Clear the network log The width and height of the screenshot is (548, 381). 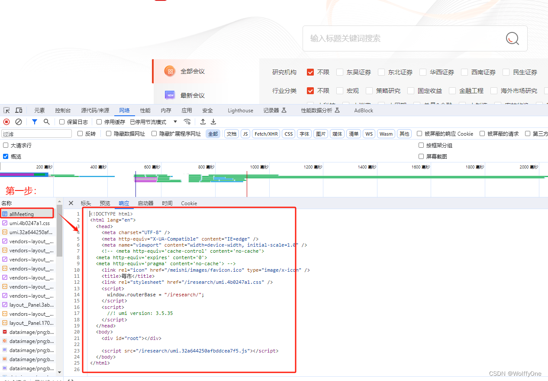click(x=19, y=122)
